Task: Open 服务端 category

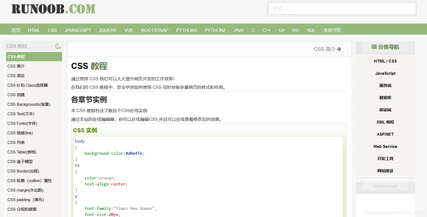Action: tap(385, 86)
